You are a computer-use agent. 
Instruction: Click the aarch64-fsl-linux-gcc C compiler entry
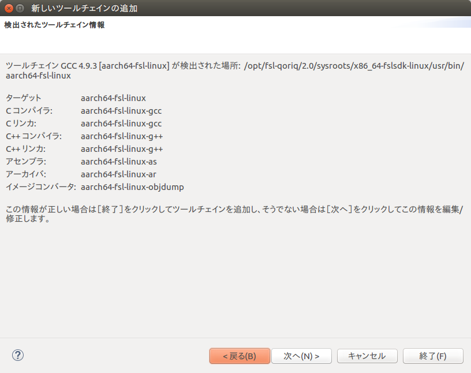click(x=121, y=111)
